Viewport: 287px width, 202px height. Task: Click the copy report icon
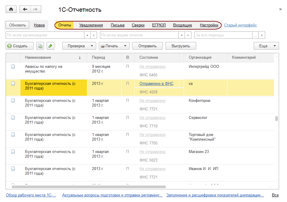[40, 46]
